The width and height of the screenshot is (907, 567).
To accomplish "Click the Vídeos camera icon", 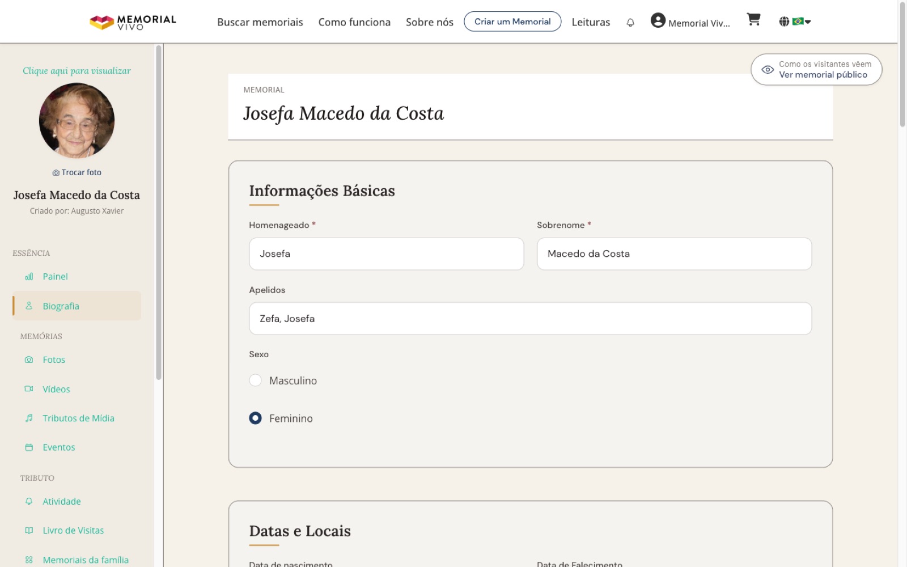I will pos(29,389).
